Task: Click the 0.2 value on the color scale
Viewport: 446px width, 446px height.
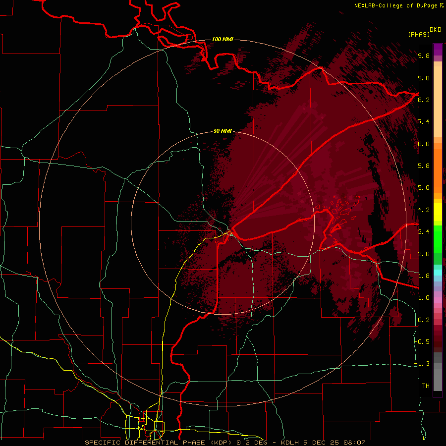Action: pyautogui.click(x=424, y=320)
